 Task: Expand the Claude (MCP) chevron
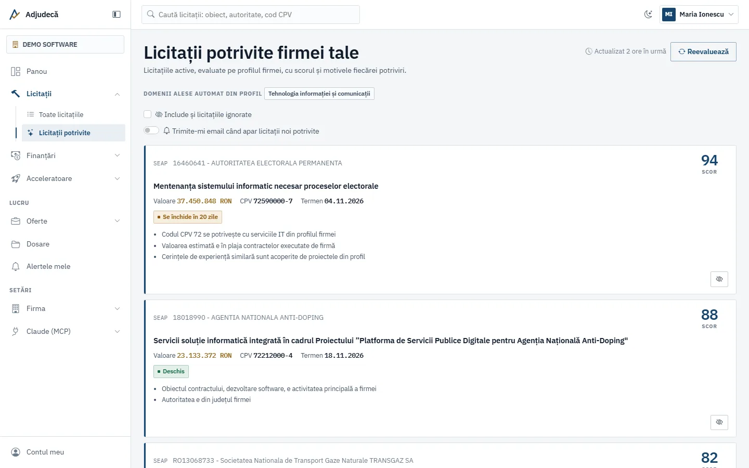click(117, 331)
